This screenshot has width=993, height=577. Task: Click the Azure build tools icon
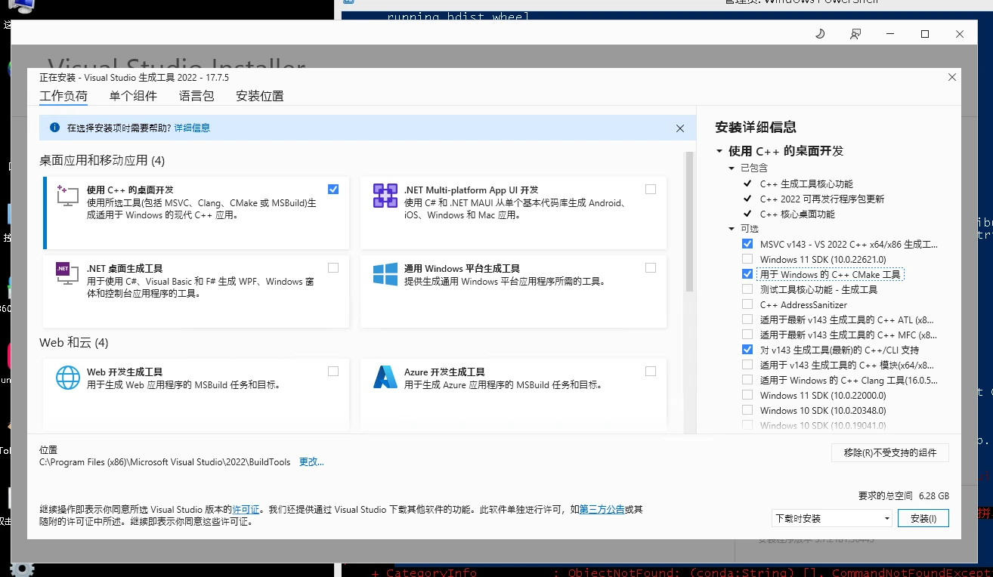pos(385,377)
